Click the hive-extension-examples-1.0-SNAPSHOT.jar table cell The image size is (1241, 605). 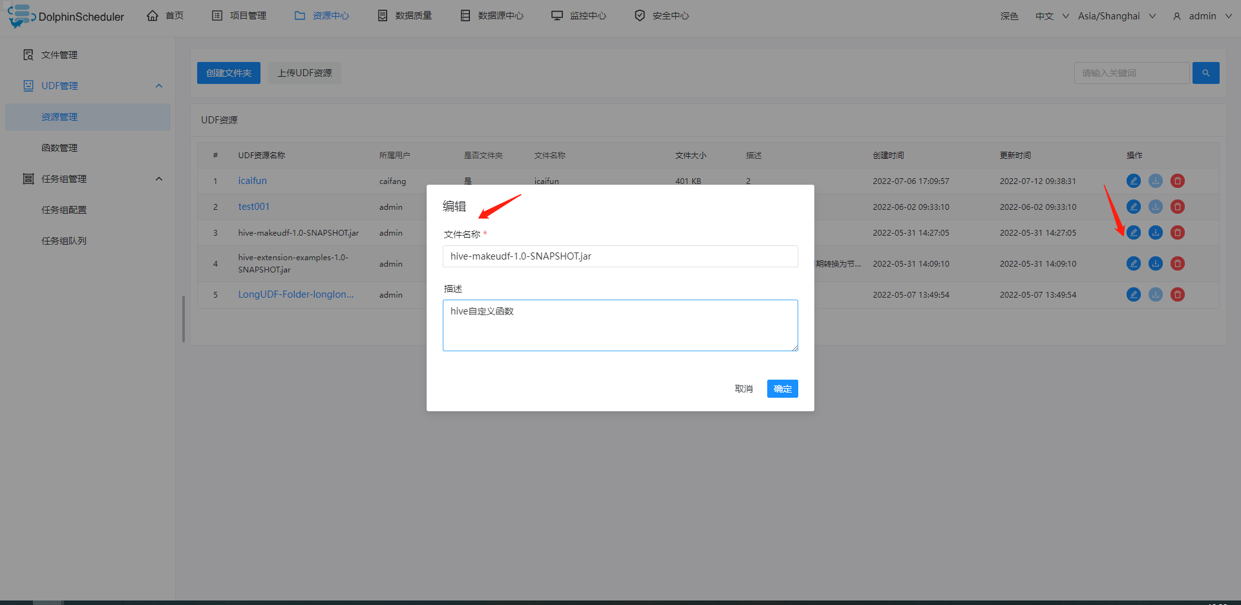[293, 263]
